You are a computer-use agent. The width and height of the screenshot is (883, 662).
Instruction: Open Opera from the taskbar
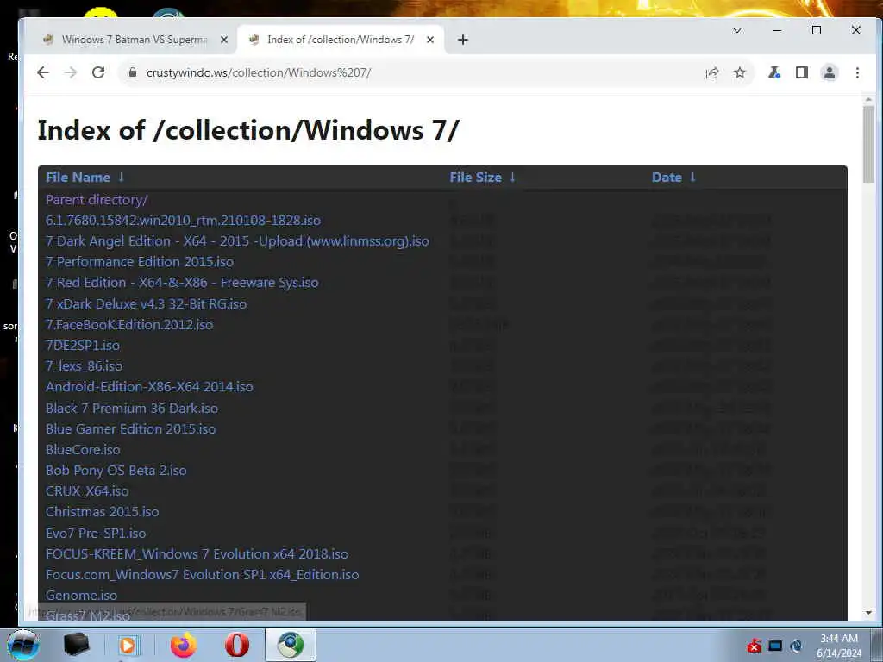pyautogui.click(x=237, y=645)
